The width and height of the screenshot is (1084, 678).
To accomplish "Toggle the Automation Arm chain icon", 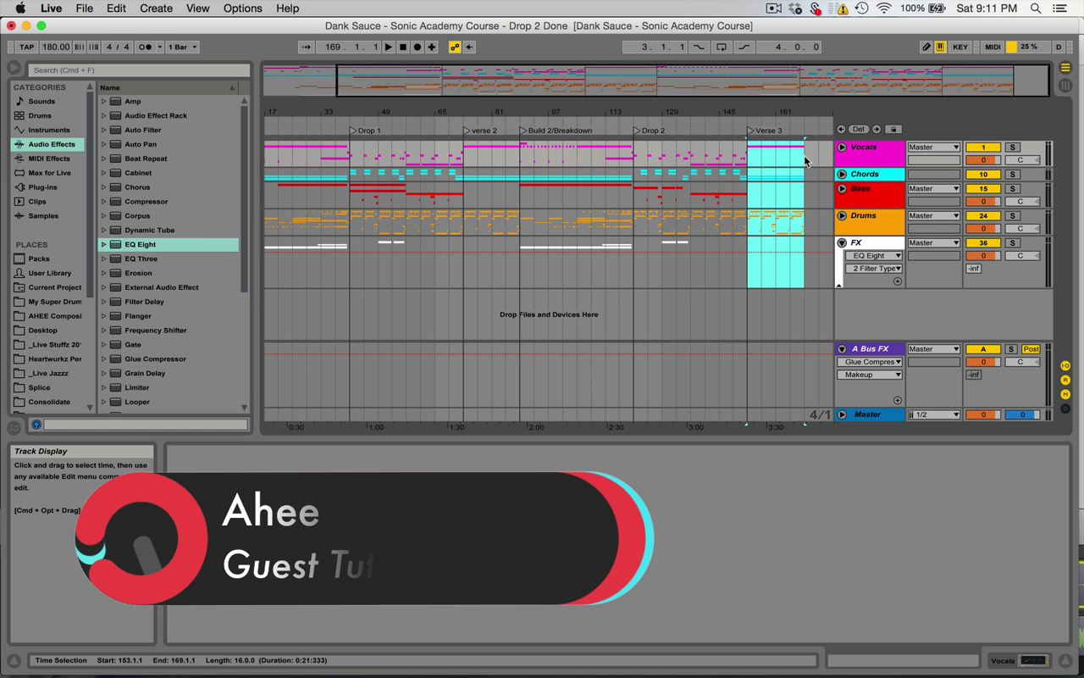I will click(455, 47).
